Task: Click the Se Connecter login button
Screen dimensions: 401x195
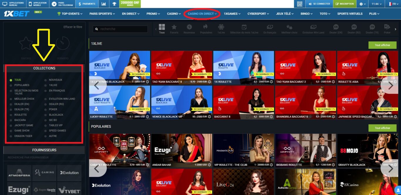Action: [319, 4]
